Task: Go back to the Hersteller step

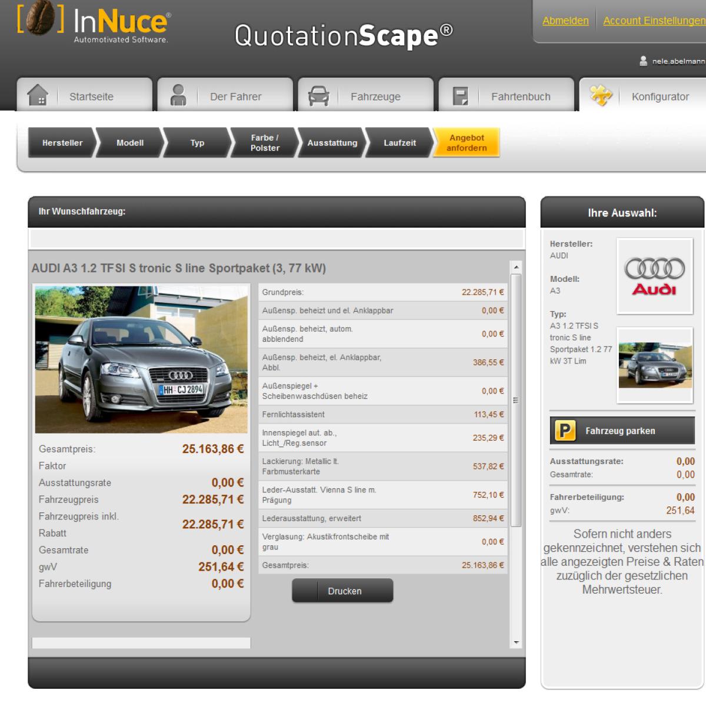Action: click(62, 143)
